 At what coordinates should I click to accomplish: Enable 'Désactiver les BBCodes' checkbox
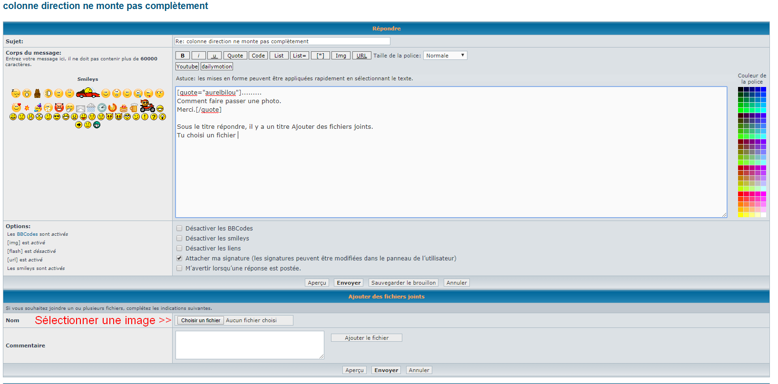click(179, 229)
